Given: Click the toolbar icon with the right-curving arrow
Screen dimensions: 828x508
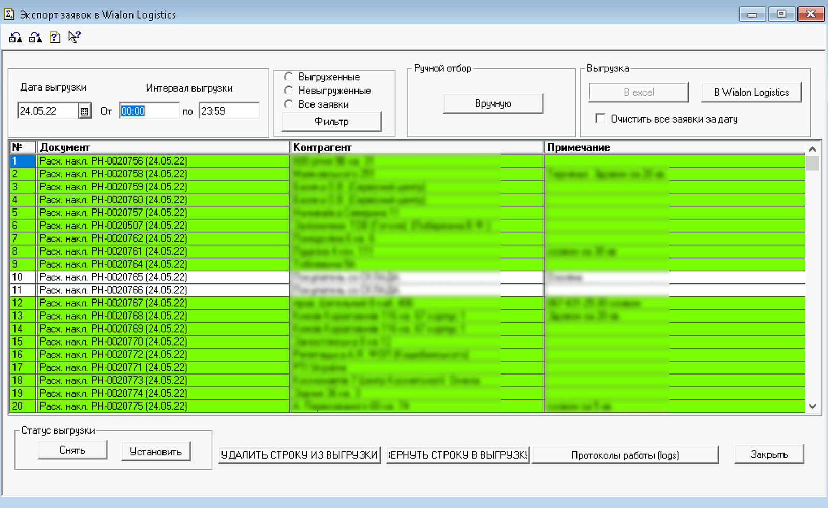Looking at the screenshot, I should [x=35, y=37].
